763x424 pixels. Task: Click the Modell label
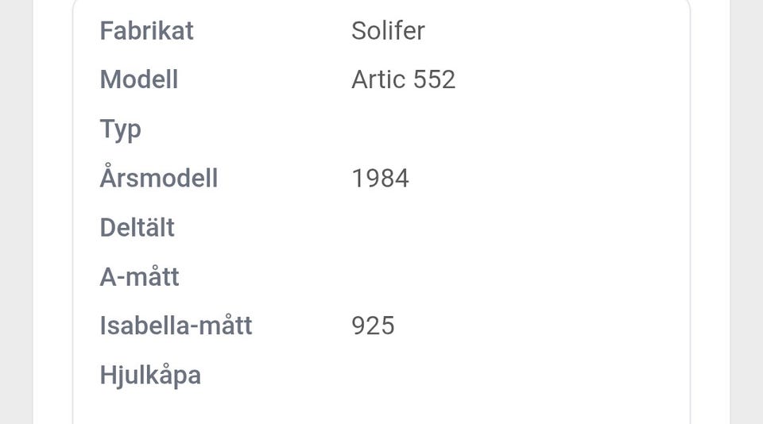(139, 80)
